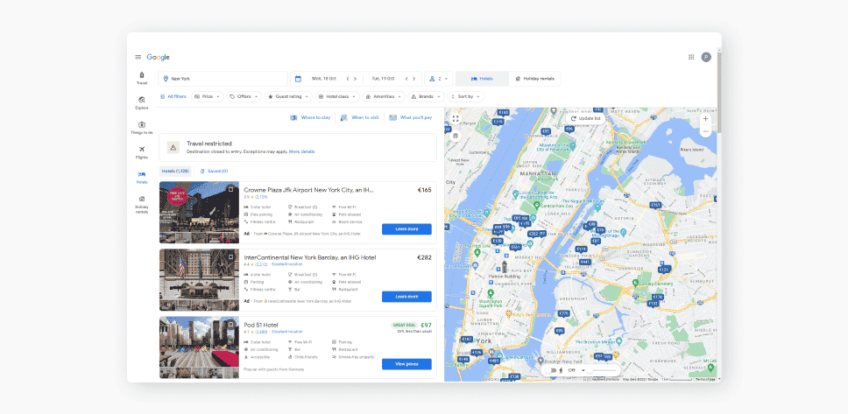Open the map travel-mode Off dropdown

point(576,370)
